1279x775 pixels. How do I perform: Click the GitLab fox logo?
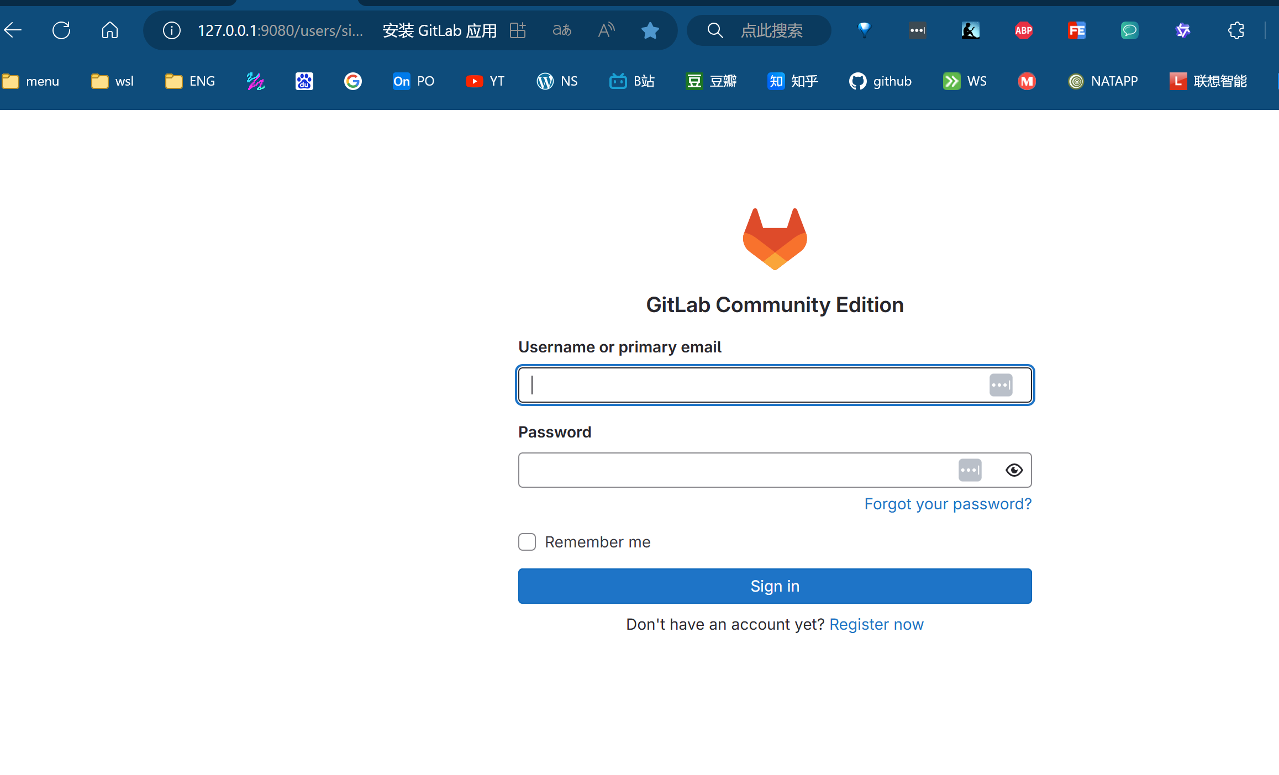[x=775, y=239]
